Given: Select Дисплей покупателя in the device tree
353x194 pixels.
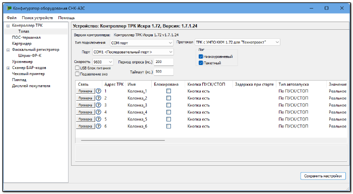Looking at the screenshot, I should coord(31,86).
